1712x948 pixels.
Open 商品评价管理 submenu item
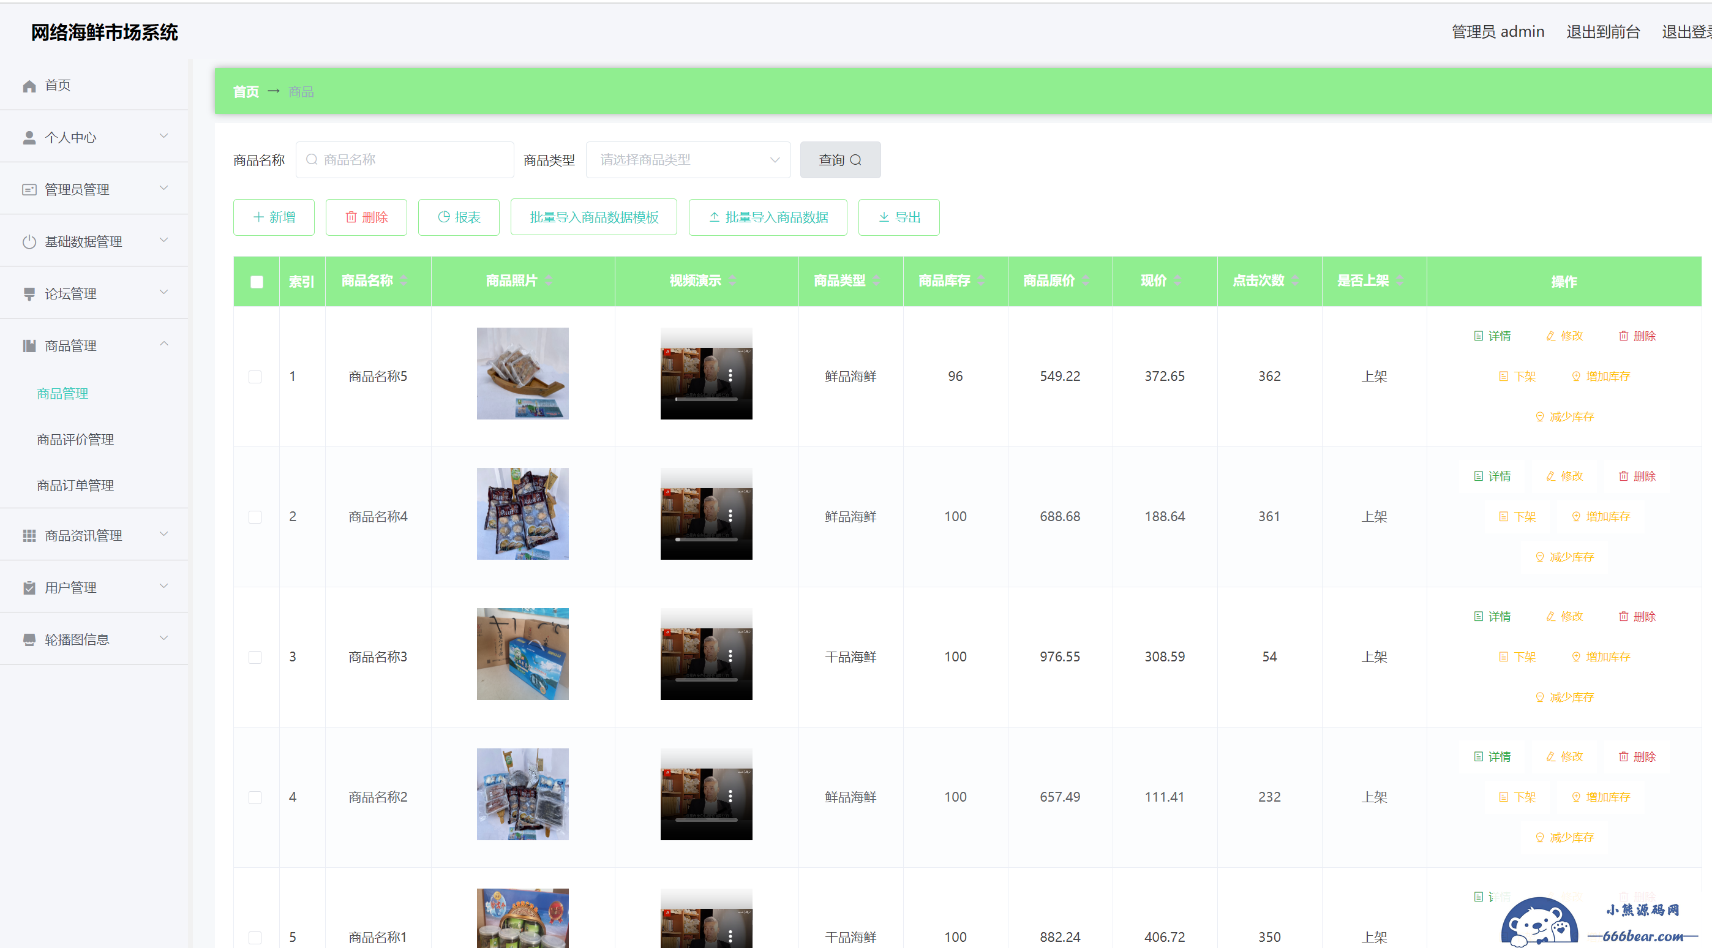pos(75,440)
